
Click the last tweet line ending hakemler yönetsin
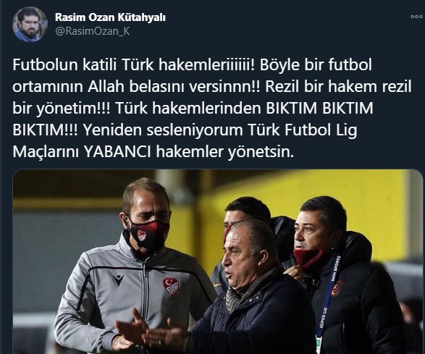tap(153, 152)
